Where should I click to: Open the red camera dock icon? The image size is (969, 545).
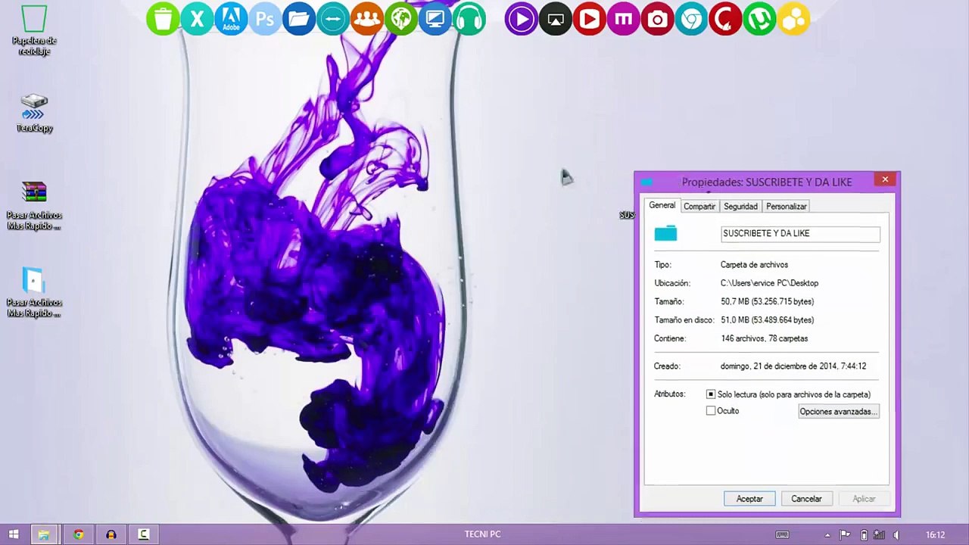657,19
